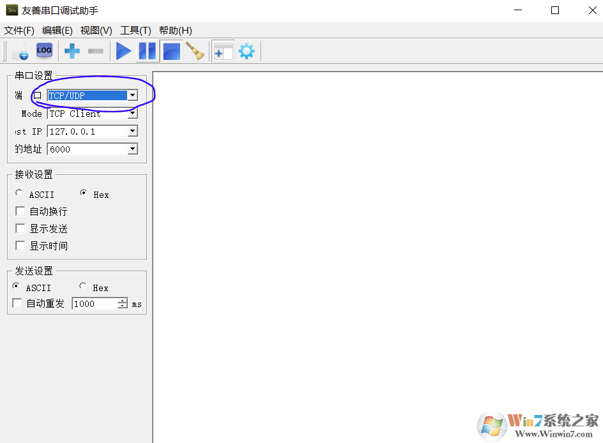This screenshot has width=603, height=443.
Task: Enable the 自动换行 checkbox
Action: click(20, 211)
